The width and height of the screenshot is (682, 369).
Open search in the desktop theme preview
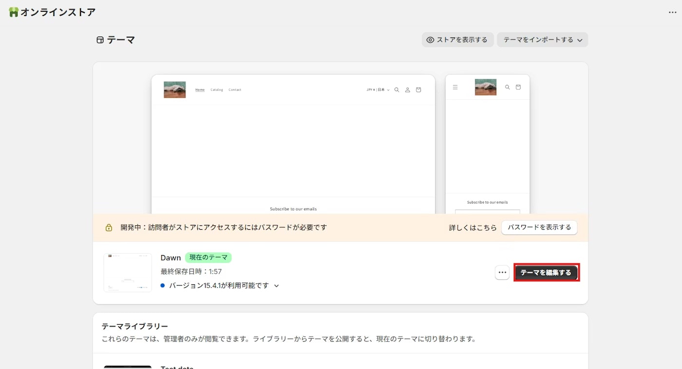pos(397,90)
